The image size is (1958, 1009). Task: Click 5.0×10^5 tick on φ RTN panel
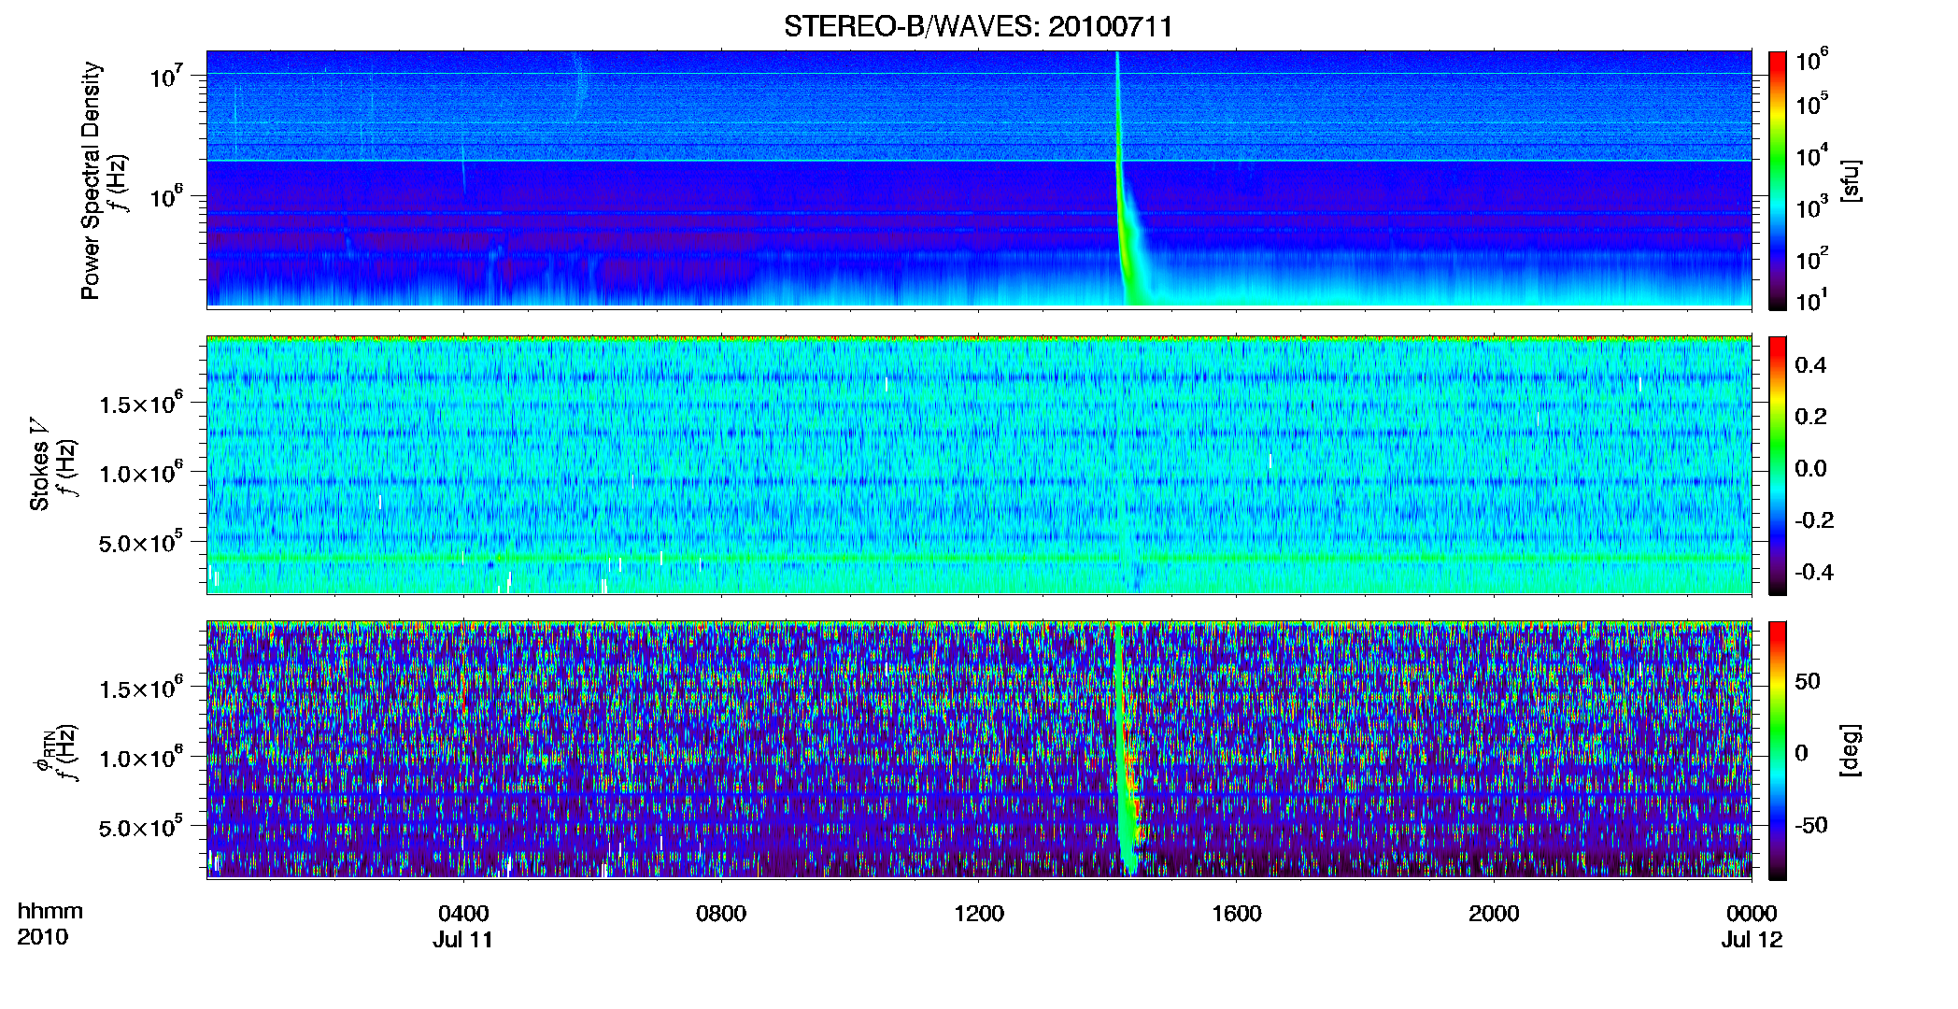tap(141, 827)
